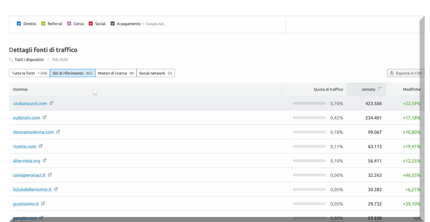Screen dimensions: 430x222
Task: Click the 99.067 estimated traffic value
Action: 375,132
